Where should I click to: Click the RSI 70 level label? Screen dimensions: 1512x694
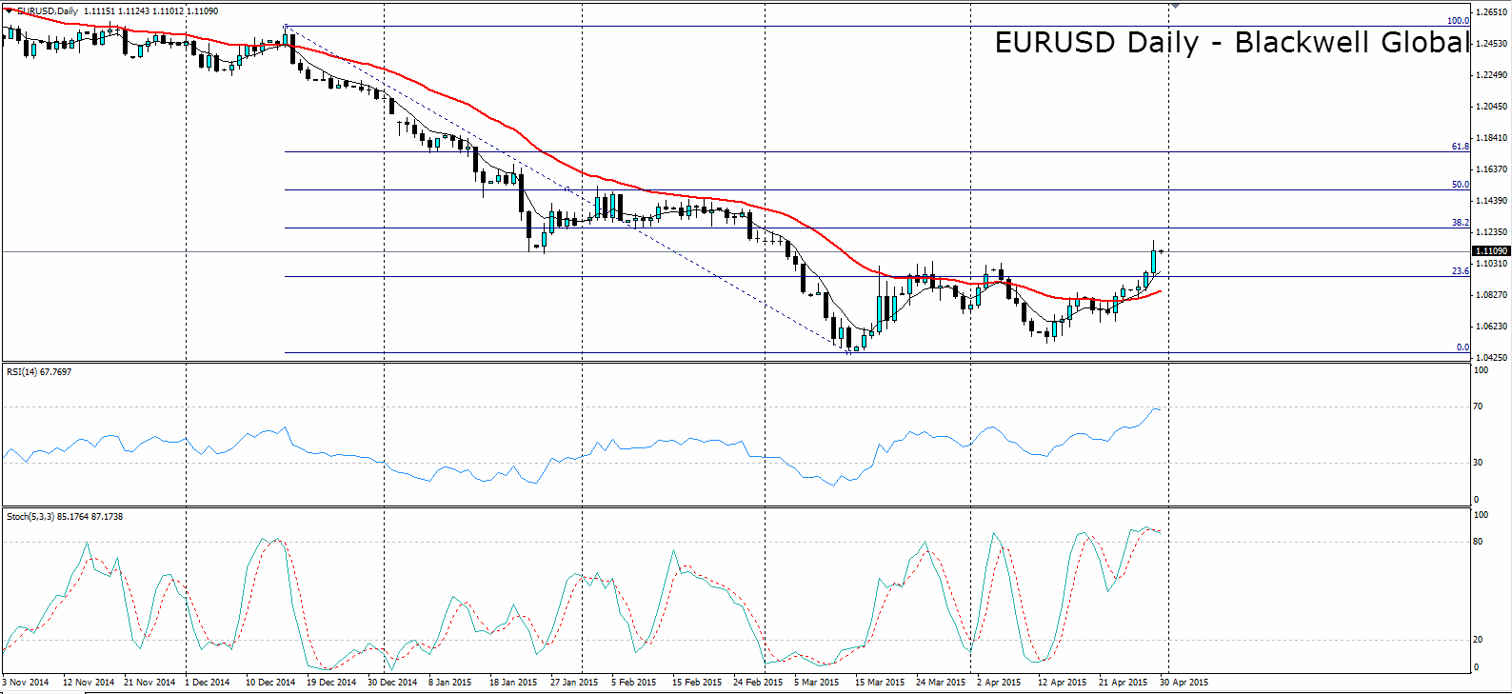pos(1478,406)
